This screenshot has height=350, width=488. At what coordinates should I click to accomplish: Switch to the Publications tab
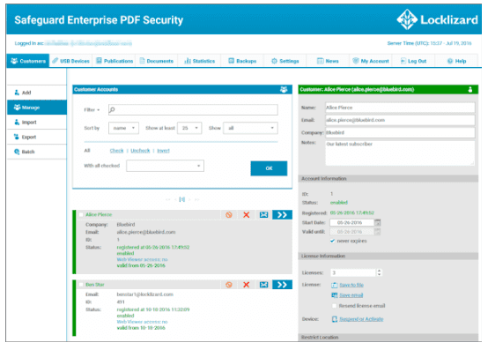click(x=115, y=61)
